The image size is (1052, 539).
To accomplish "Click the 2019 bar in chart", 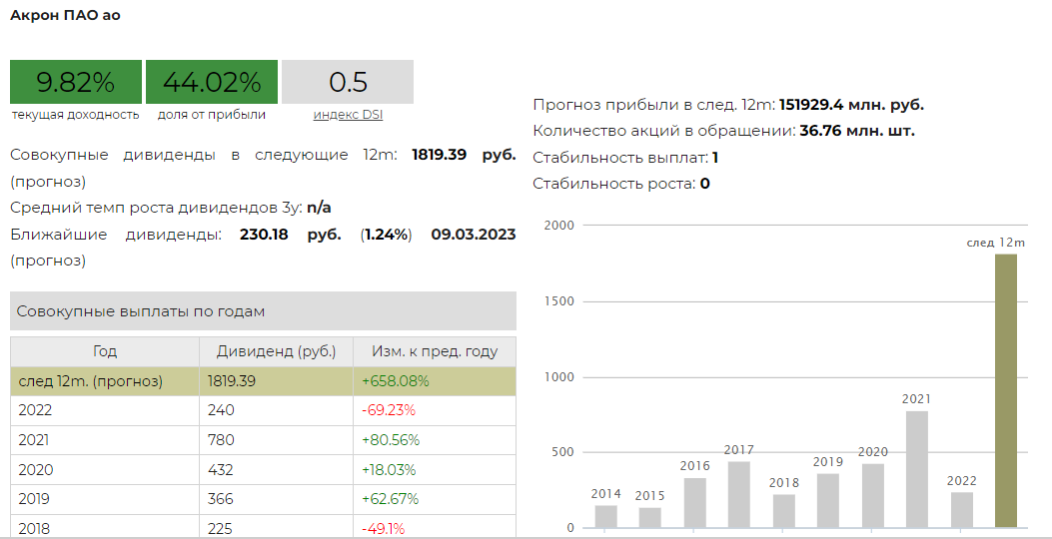I will click(828, 501).
